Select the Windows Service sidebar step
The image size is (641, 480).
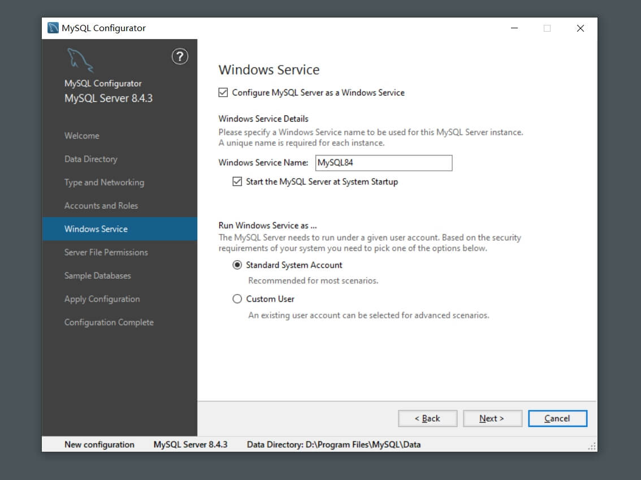(x=119, y=229)
